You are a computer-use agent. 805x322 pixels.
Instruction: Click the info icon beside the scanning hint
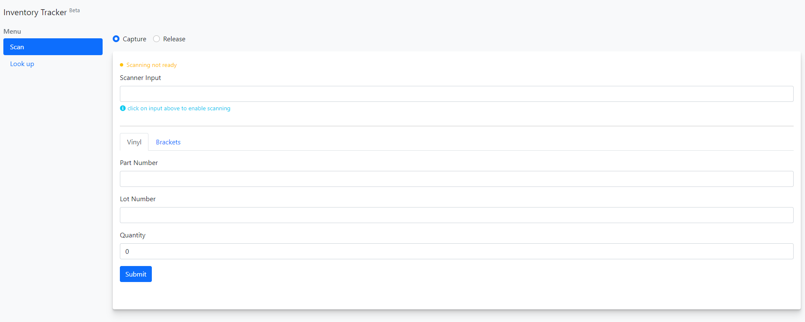(123, 108)
